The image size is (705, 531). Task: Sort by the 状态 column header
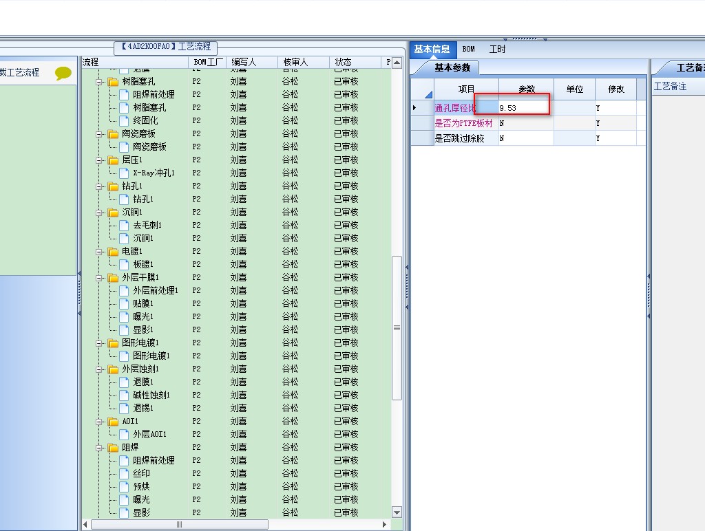pyautogui.click(x=355, y=62)
